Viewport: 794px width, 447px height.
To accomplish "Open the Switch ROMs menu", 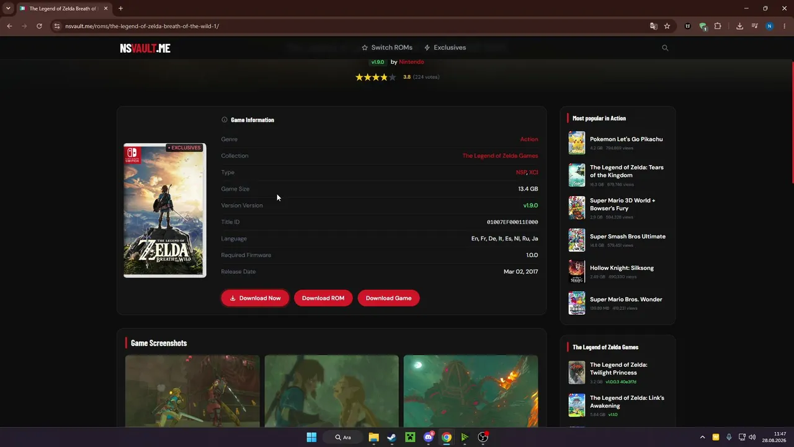I will (387, 48).
